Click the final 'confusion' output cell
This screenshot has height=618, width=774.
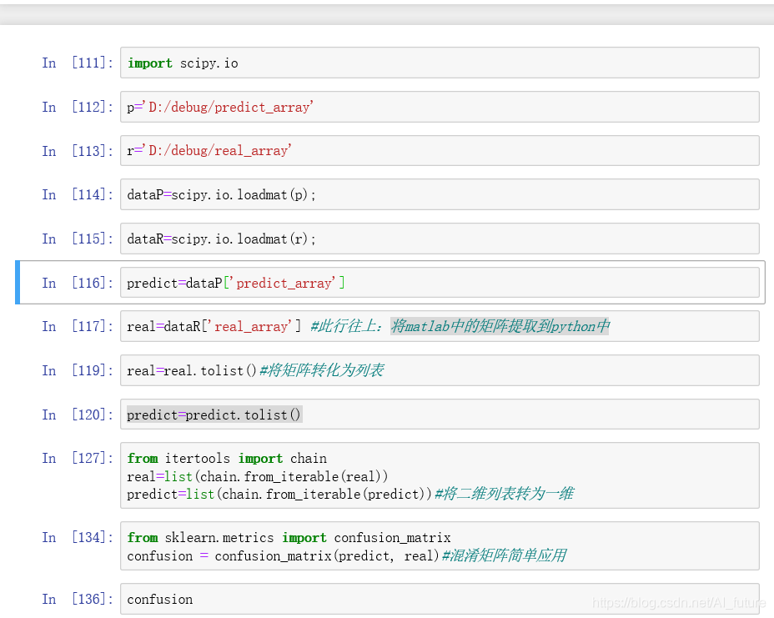(440, 600)
